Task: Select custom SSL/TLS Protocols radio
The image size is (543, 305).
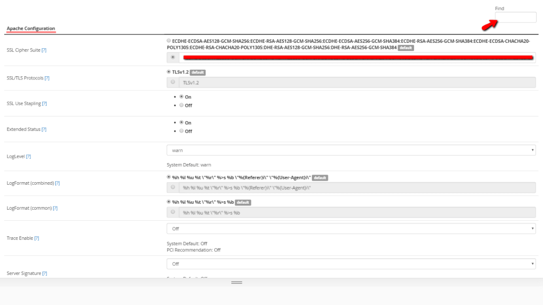Action: 173,82
